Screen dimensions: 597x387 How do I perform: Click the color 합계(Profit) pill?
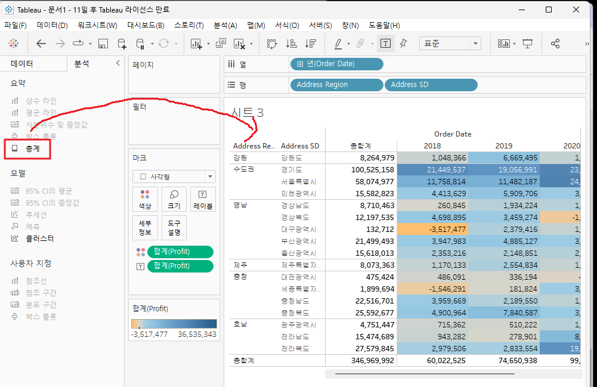[x=180, y=252]
